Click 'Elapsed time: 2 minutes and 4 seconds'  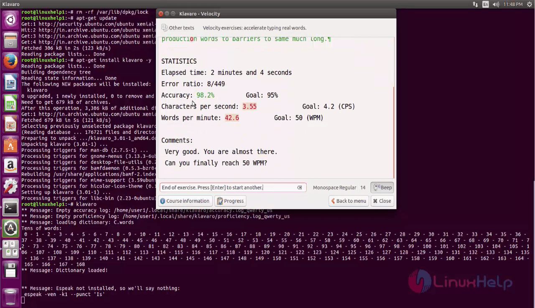pos(227,73)
